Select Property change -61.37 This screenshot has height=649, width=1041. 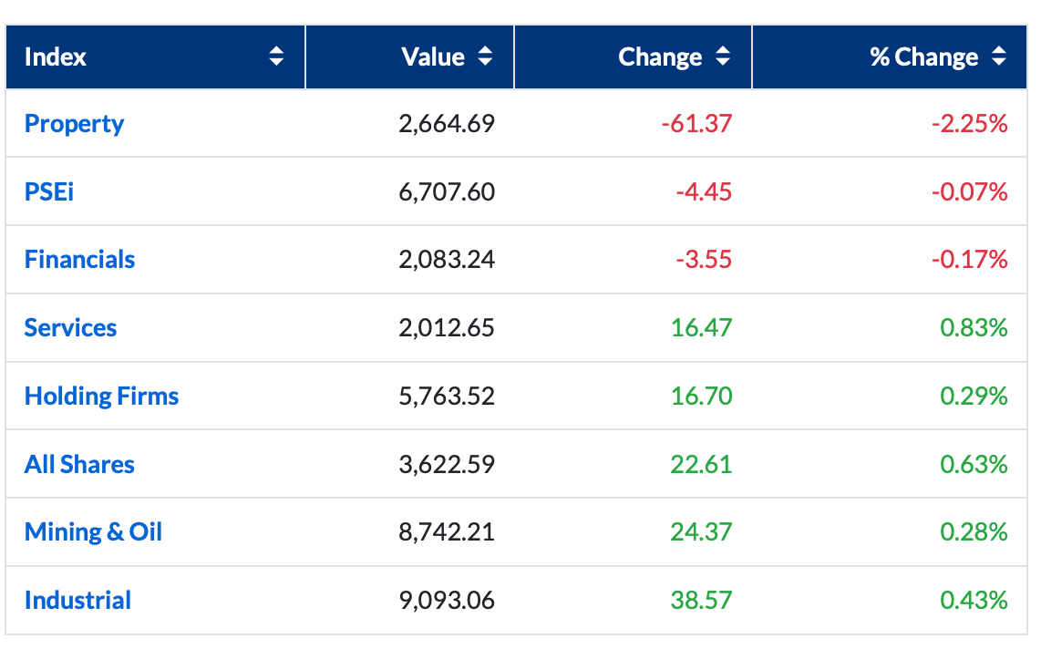point(696,124)
